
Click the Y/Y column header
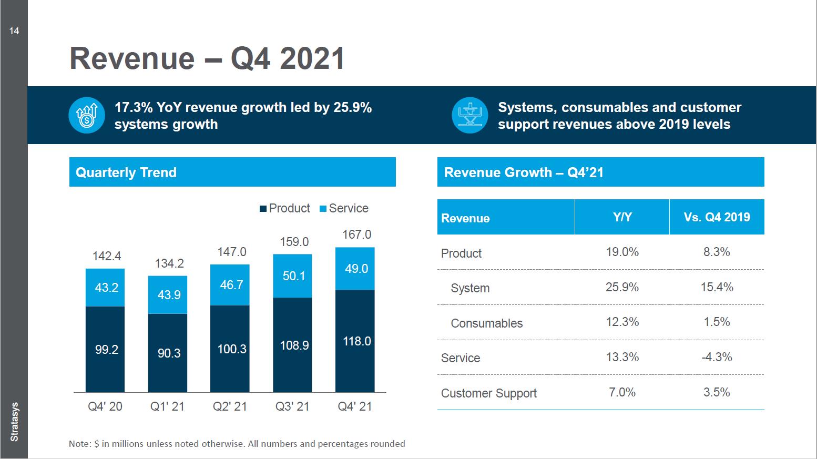622,217
